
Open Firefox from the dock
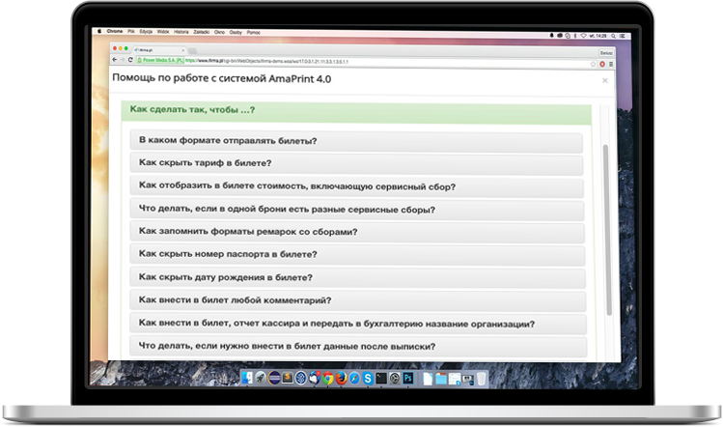341,378
